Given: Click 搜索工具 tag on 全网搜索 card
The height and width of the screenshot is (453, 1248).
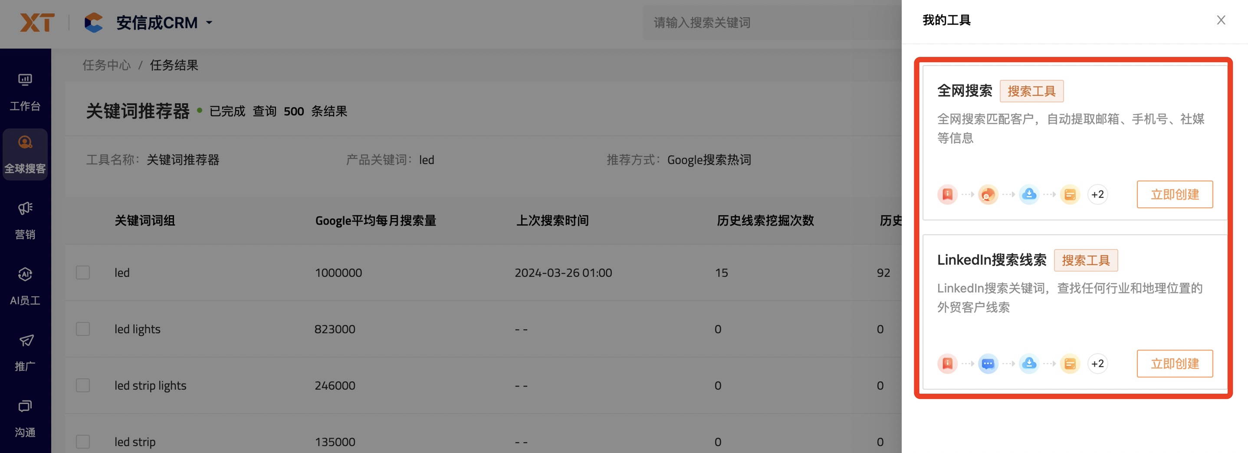Looking at the screenshot, I should (1031, 91).
